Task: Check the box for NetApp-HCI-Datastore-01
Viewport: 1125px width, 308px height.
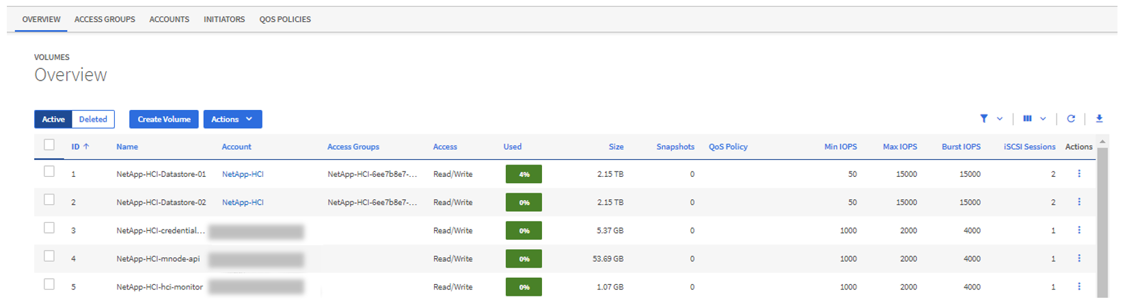Action: click(x=49, y=172)
